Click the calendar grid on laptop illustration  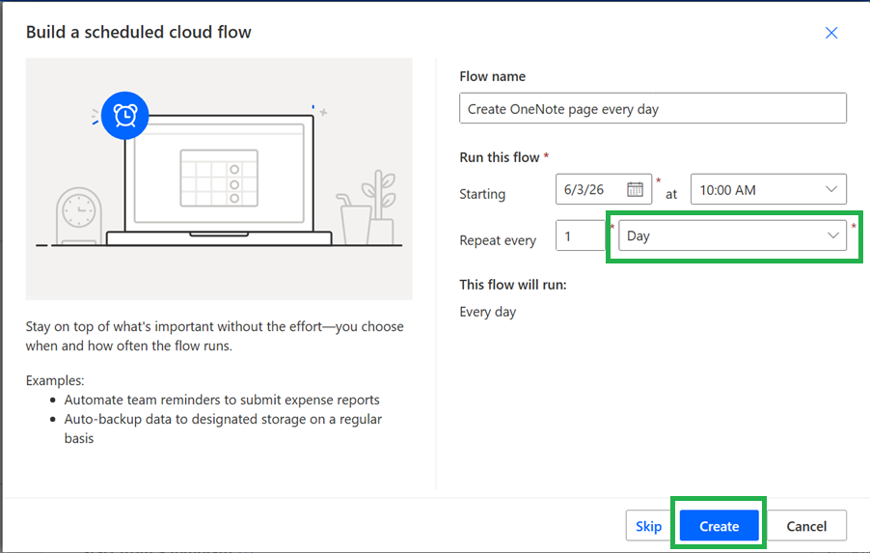pyautogui.click(x=219, y=178)
